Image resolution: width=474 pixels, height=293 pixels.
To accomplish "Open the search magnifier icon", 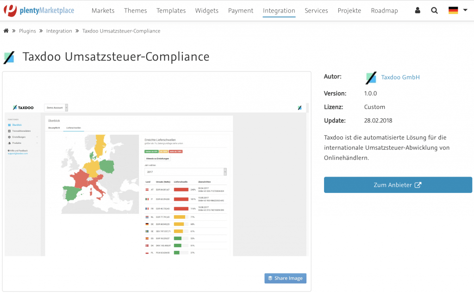I will (434, 11).
